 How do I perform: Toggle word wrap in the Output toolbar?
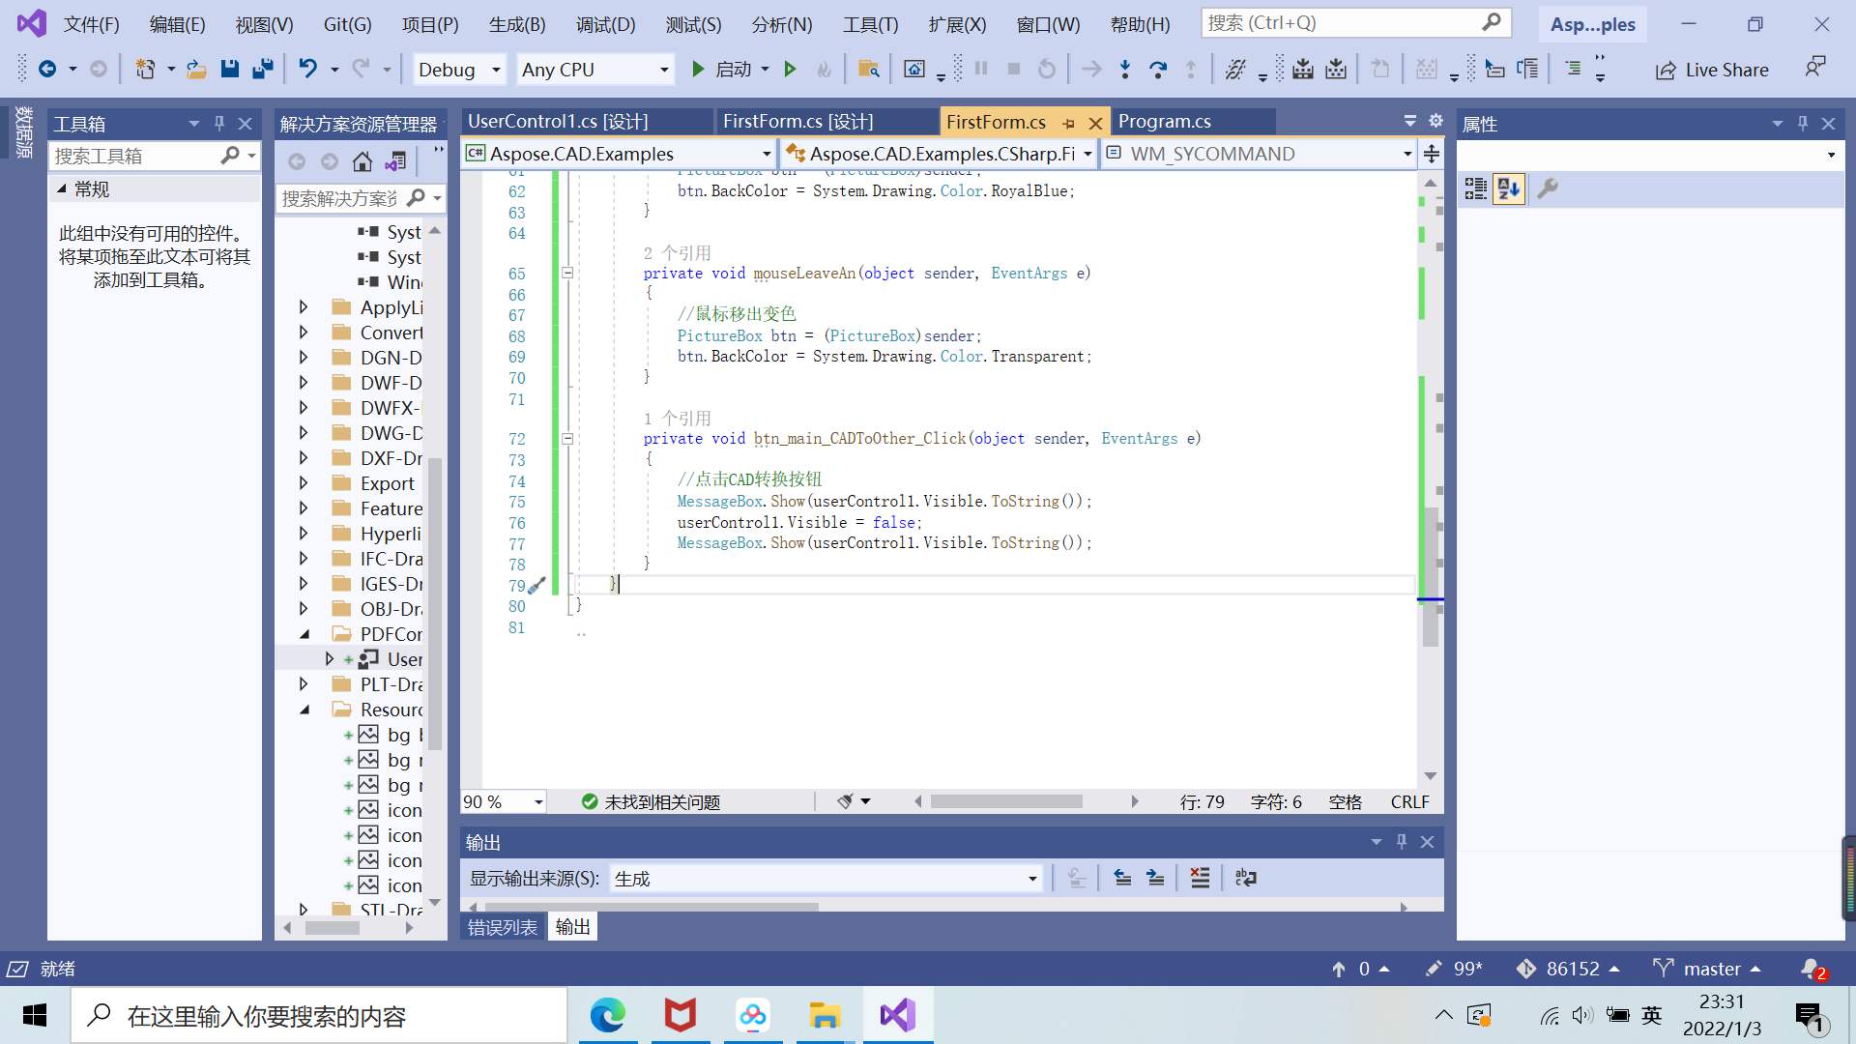pyautogui.click(x=1245, y=878)
